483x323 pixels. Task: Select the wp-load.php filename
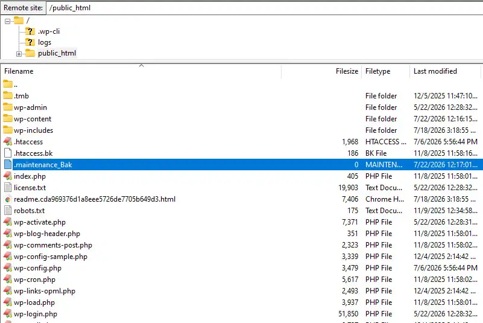point(34,302)
